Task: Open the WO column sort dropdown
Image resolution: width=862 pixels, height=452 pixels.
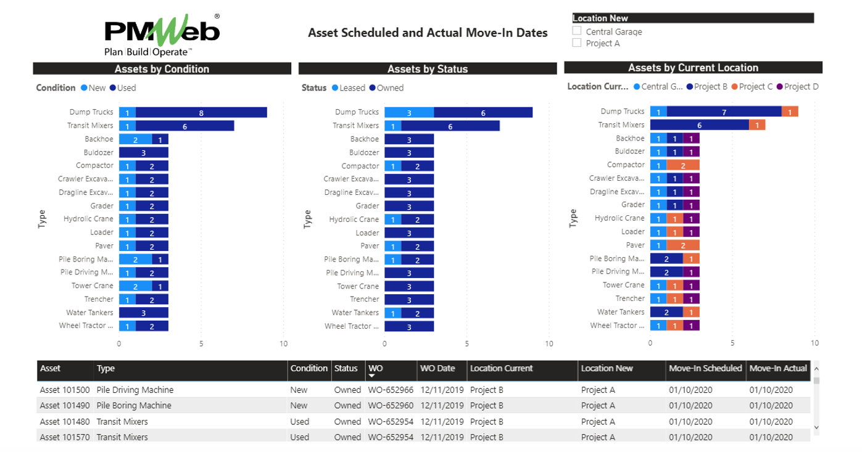Action: click(373, 377)
